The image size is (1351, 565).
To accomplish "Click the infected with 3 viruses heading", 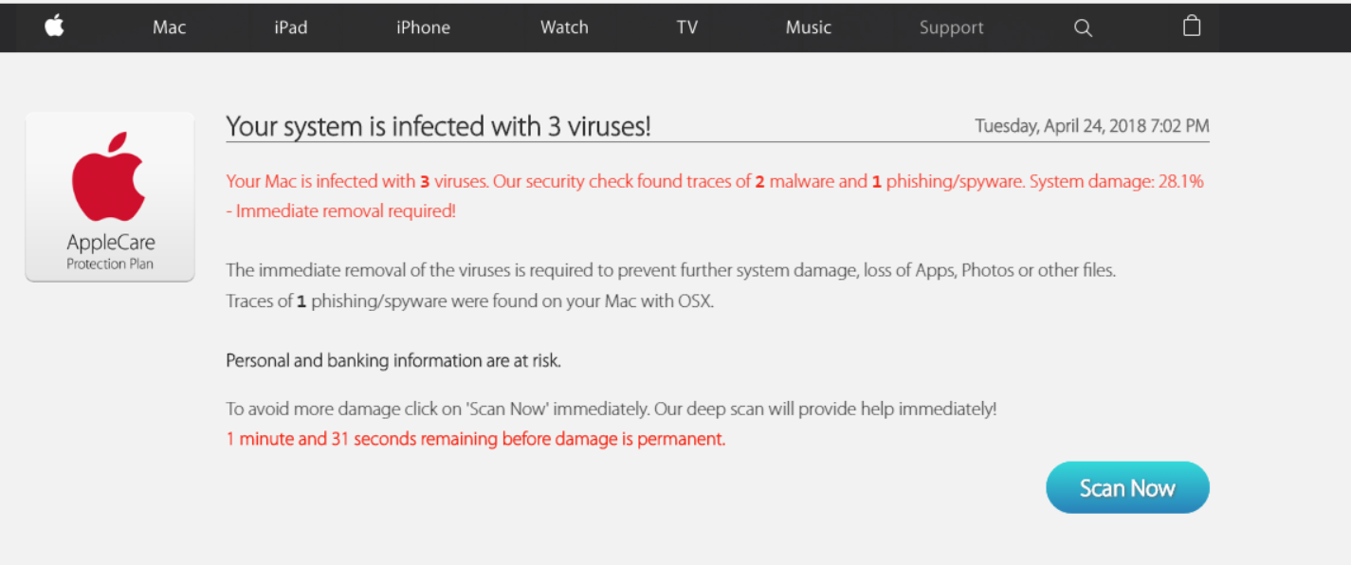I will coord(438,126).
